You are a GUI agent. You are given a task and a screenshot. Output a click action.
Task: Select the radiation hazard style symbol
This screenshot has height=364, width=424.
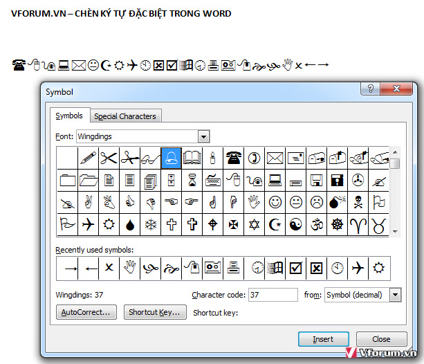point(358,180)
